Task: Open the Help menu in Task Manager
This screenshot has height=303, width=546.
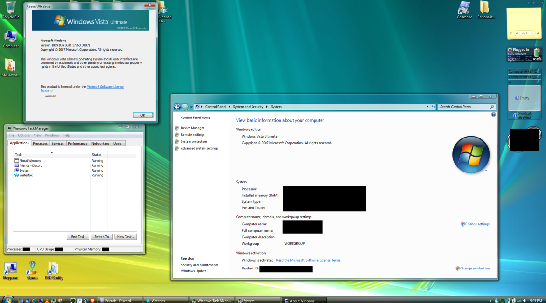Action: coord(66,135)
